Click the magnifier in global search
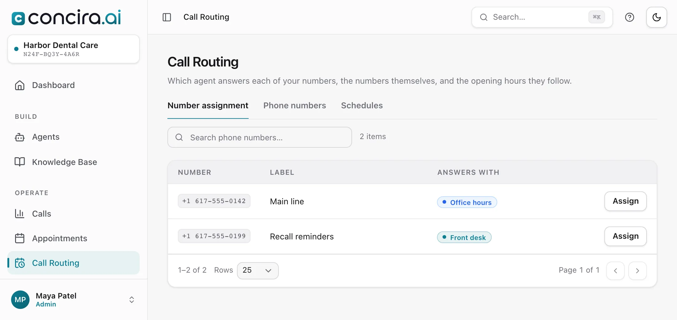 click(x=484, y=17)
